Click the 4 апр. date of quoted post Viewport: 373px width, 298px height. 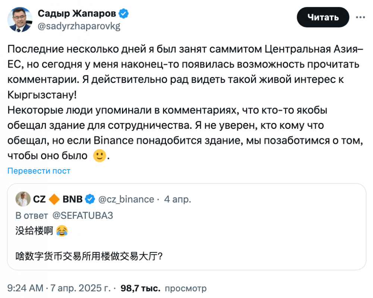tap(178, 199)
